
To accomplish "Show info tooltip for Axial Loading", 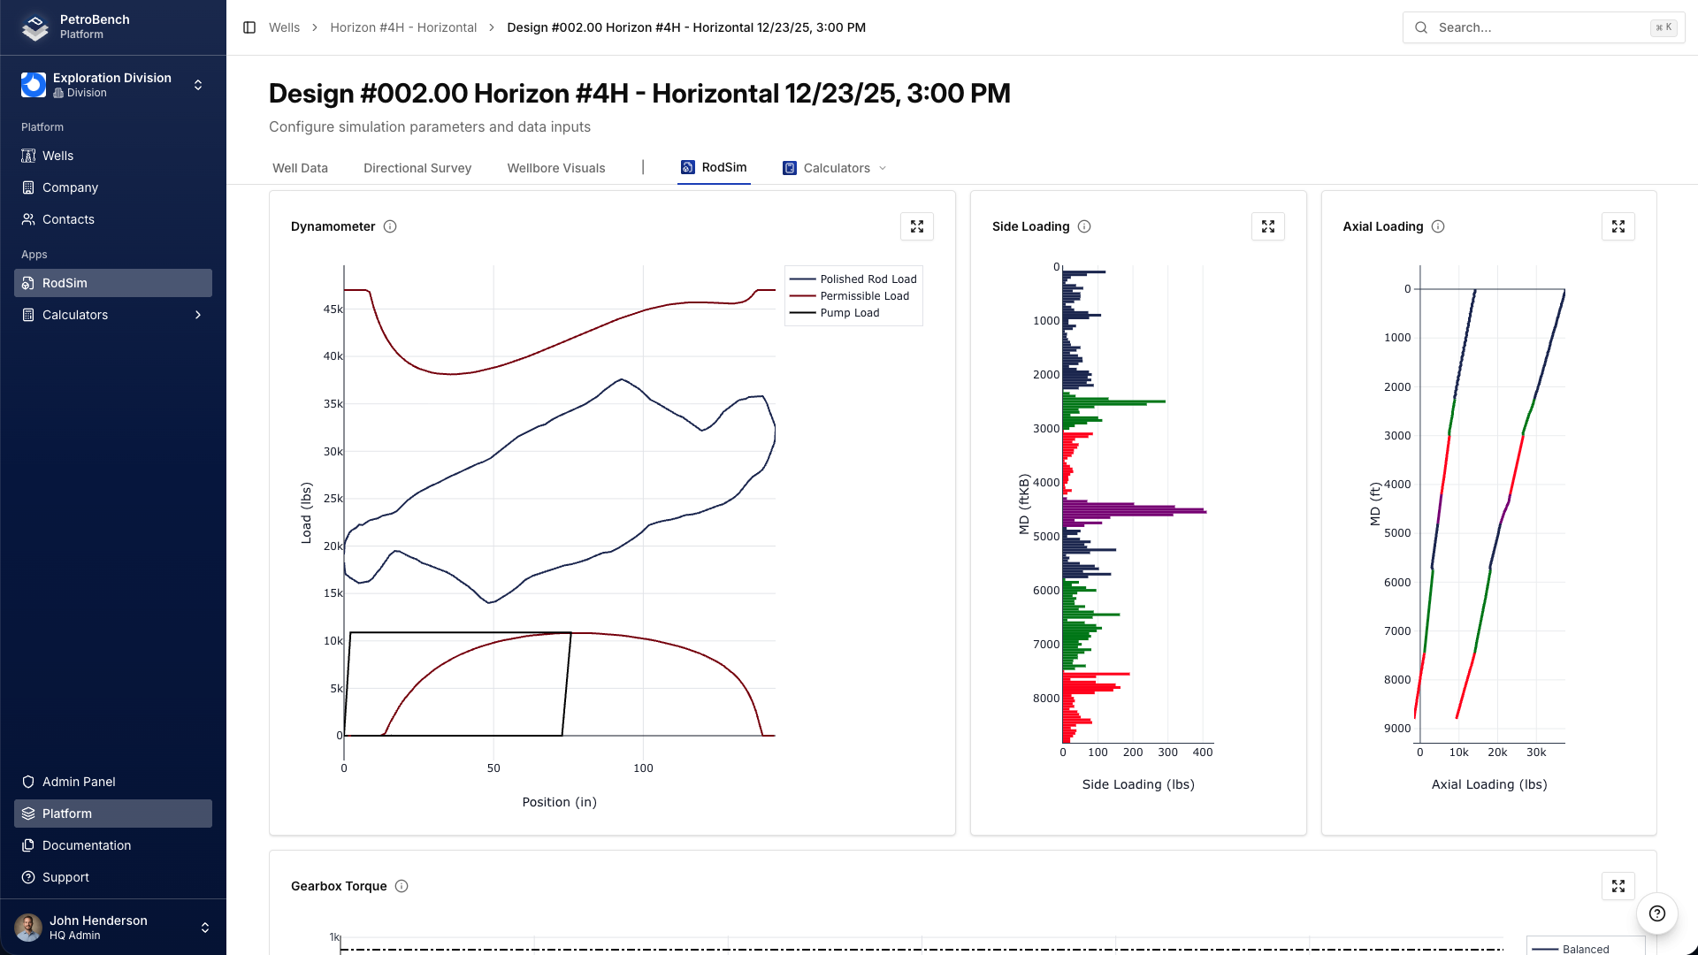I will pos(1438,226).
